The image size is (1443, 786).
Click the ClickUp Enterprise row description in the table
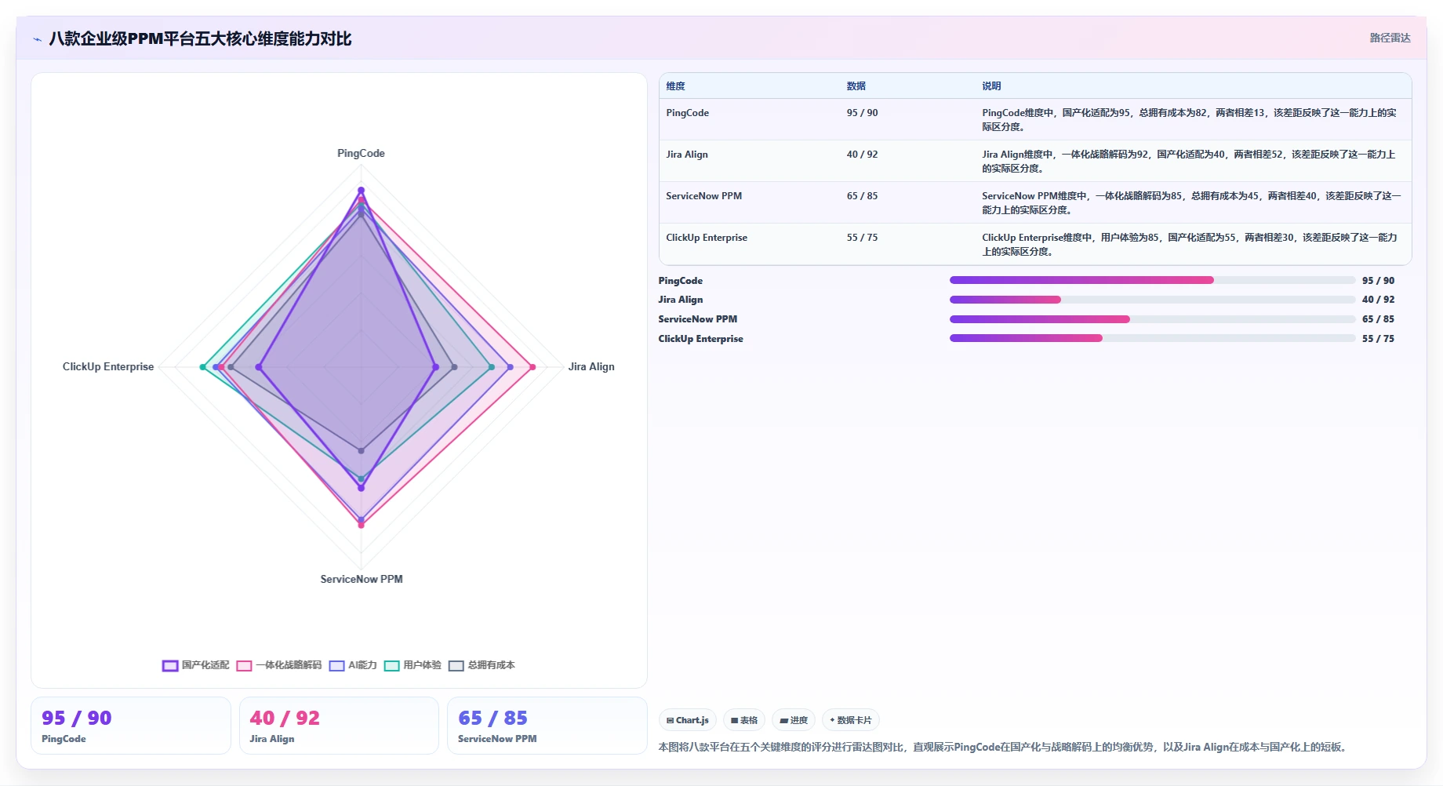tap(1190, 245)
